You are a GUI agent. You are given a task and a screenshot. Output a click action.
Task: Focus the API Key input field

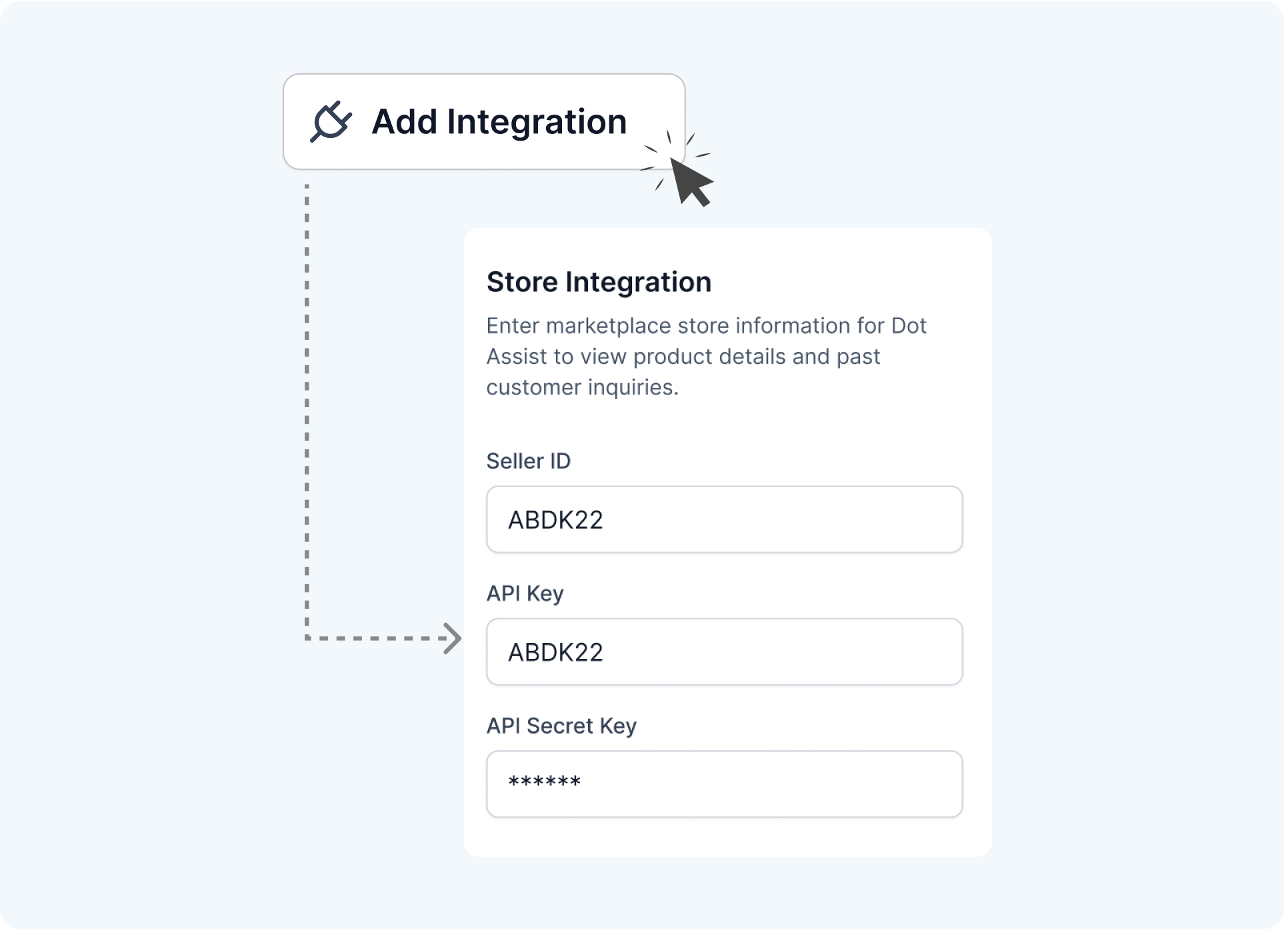pyautogui.click(x=725, y=652)
